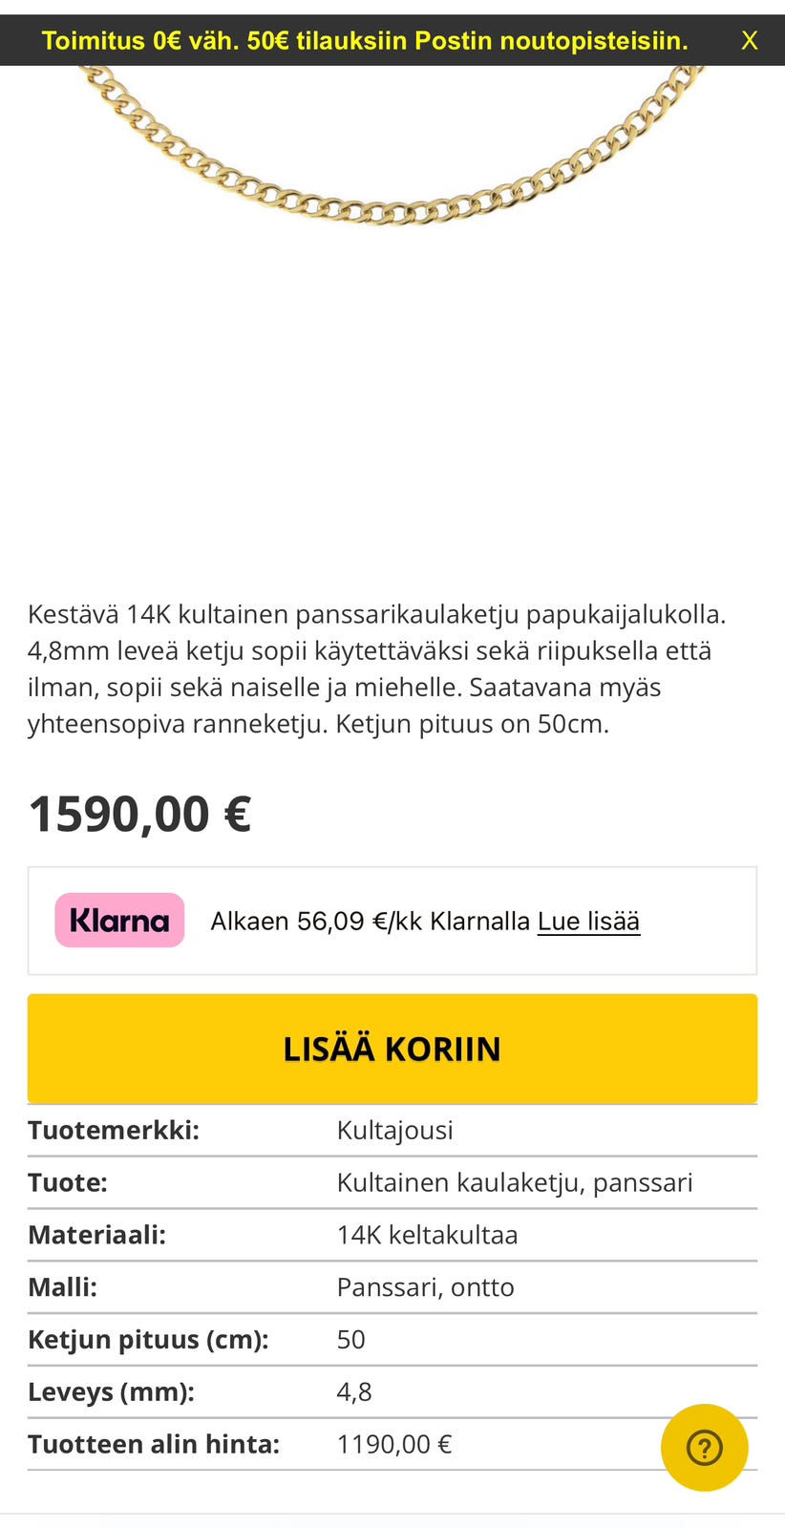Select the price 1590,00 €
785x1528 pixels.
(139, 813)
